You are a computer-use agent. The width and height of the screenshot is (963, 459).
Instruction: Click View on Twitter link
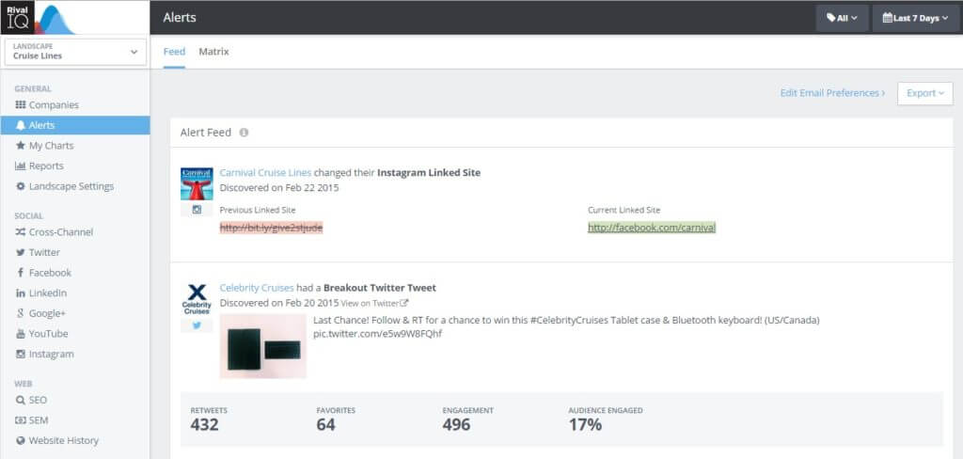(374, 303)
